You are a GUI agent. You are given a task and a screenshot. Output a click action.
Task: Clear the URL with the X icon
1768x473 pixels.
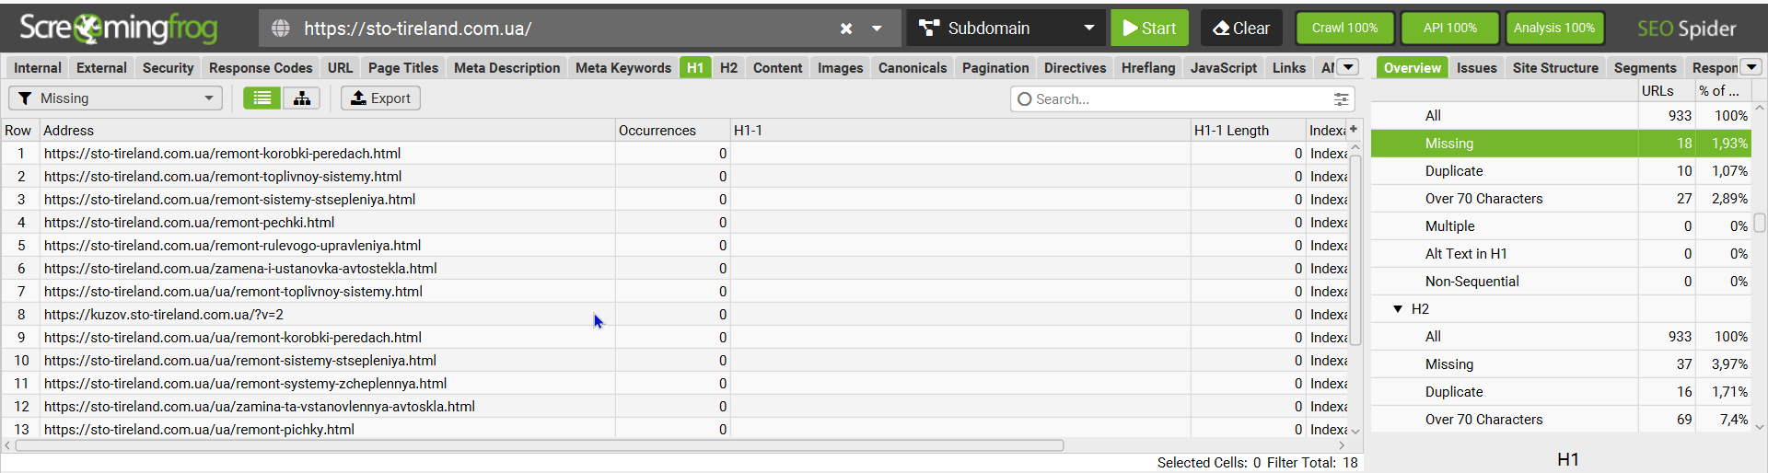tap(846, 29)
